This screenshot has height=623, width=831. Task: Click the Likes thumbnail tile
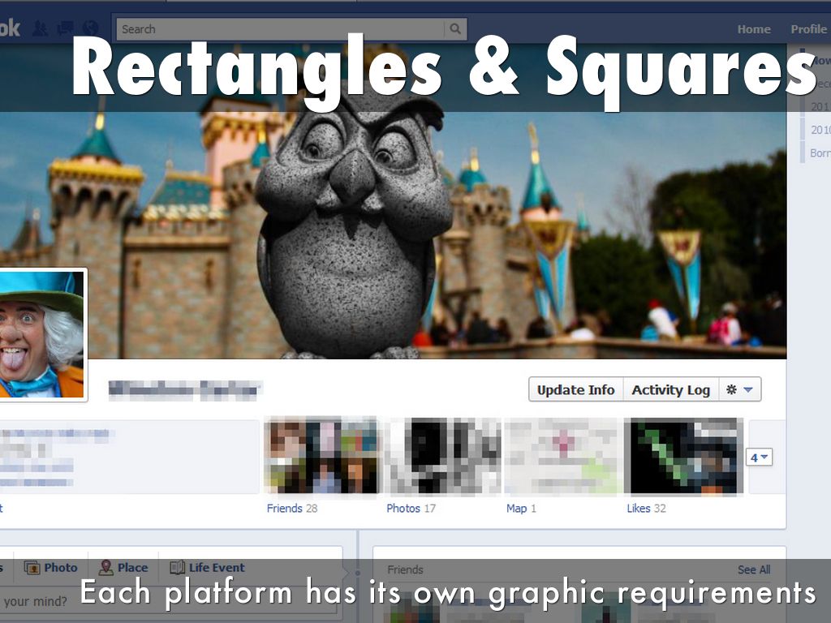[685, 456]
